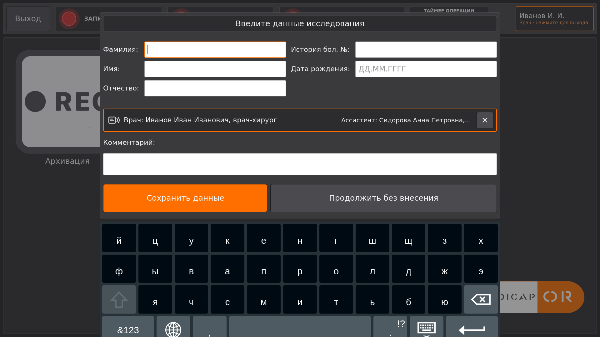Click the Shift arrow key on keyboard
Screen dimensions: 600x337
point(119,299)
